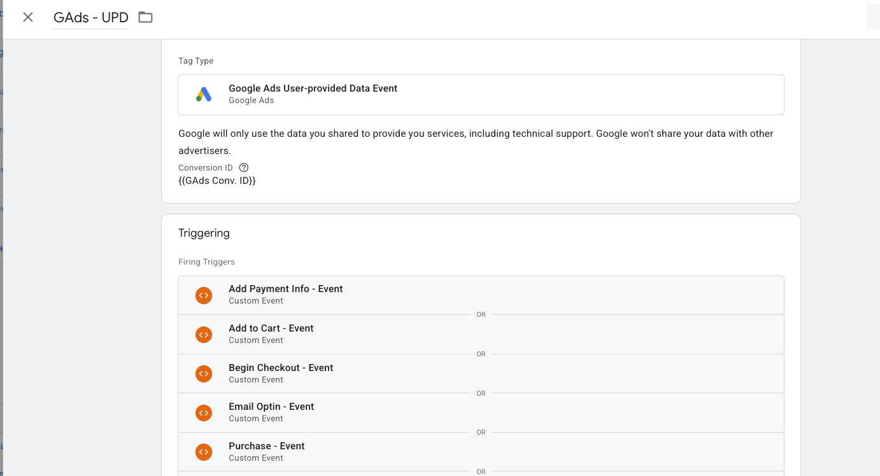Viewport: 880px width, 476px height.
Task: Click the Google Ads tag type icon
Action: tap(202, 94)
